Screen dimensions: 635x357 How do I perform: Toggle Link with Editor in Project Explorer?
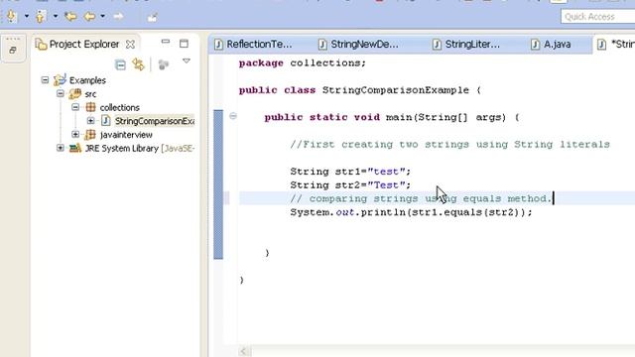click(138, 64)
